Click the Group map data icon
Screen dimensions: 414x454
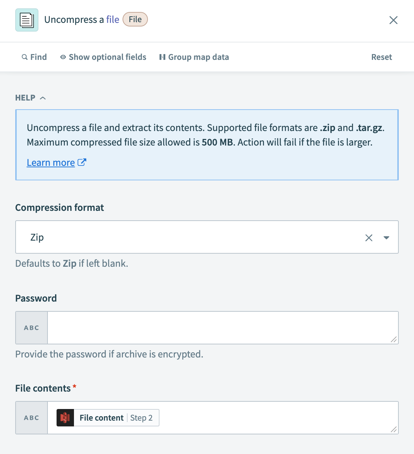(x=162, y=57)
